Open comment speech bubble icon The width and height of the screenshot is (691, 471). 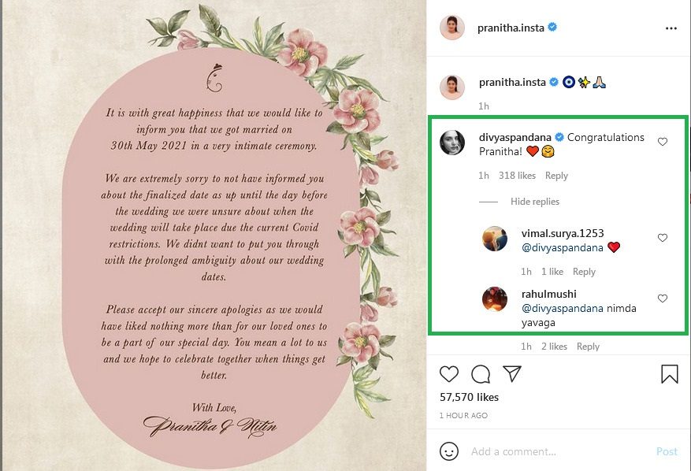(x=481, y=374)
